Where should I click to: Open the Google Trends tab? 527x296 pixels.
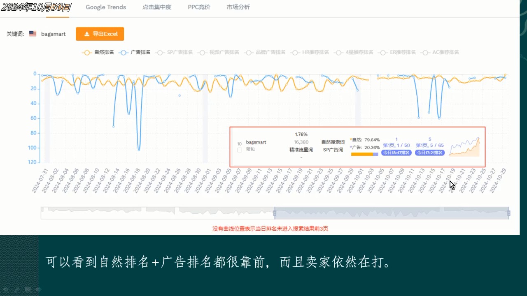click(106, 7)
